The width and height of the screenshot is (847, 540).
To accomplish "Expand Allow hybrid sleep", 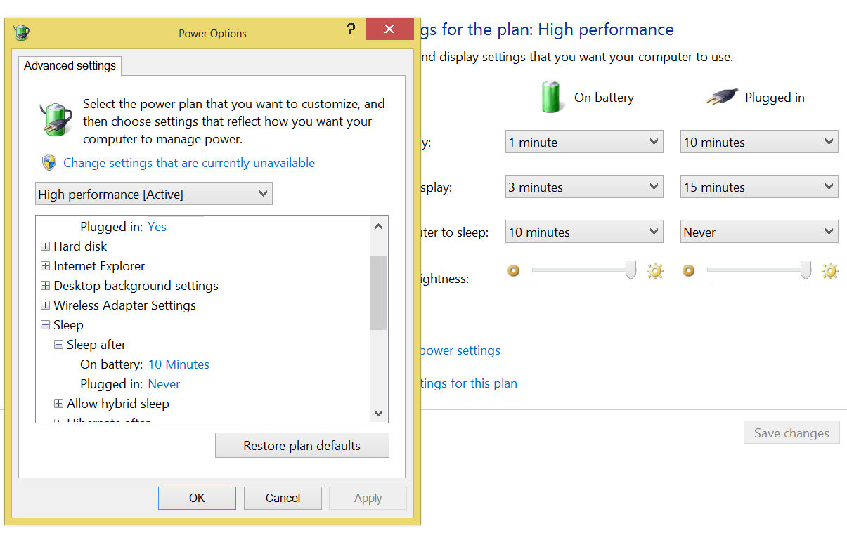I will coord(58,404).
